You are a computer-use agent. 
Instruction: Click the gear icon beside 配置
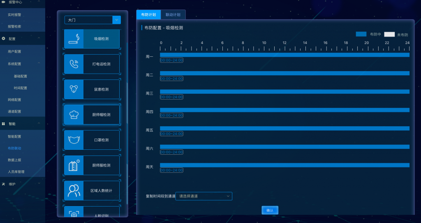4,39
